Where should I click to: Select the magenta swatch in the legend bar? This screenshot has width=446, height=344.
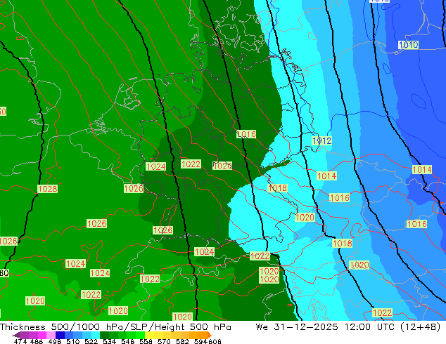pos(42,335)
